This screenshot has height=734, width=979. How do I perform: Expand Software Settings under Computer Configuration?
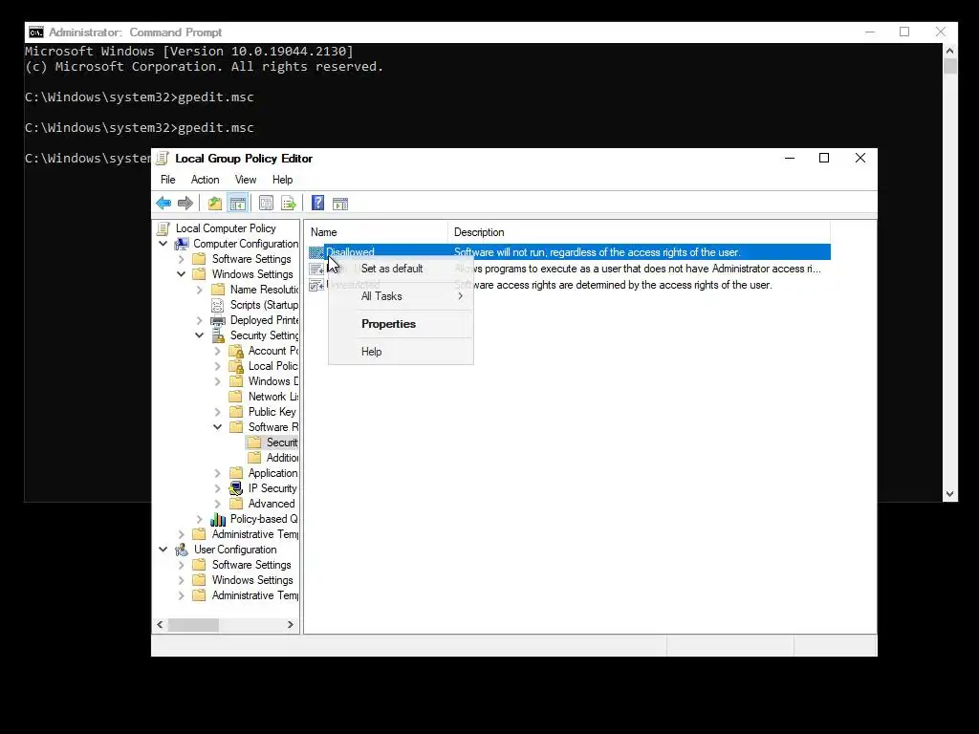pos(182,259)
